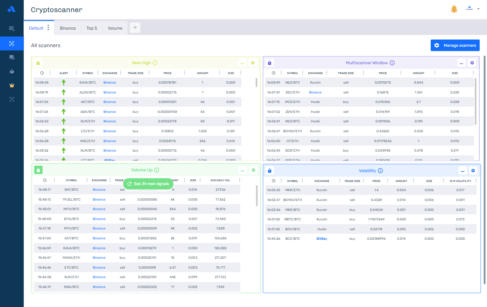The width and height of the screenshot is (487, 307).
Task: Open the ALERT column menu in New High
Action: 76,73
